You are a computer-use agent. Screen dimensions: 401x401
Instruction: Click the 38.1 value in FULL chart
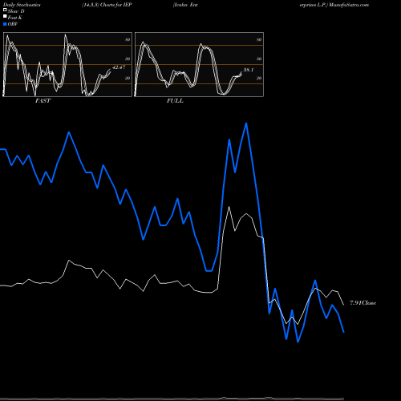[249, 70]
